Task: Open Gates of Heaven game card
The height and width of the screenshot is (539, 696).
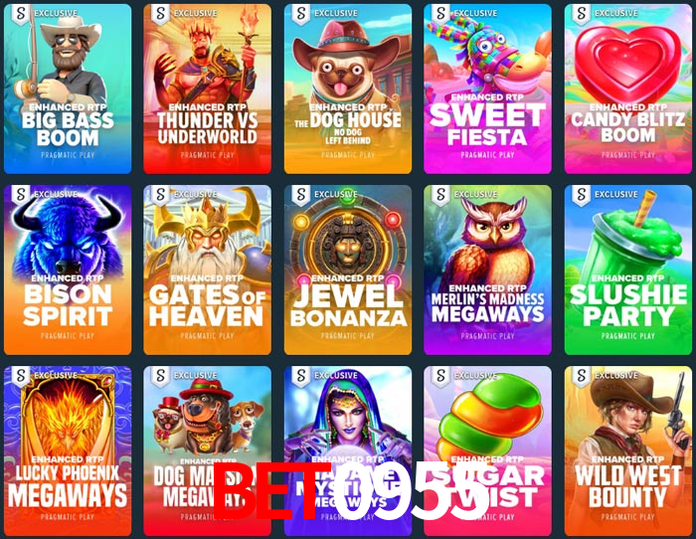Action: pos(207,269)
